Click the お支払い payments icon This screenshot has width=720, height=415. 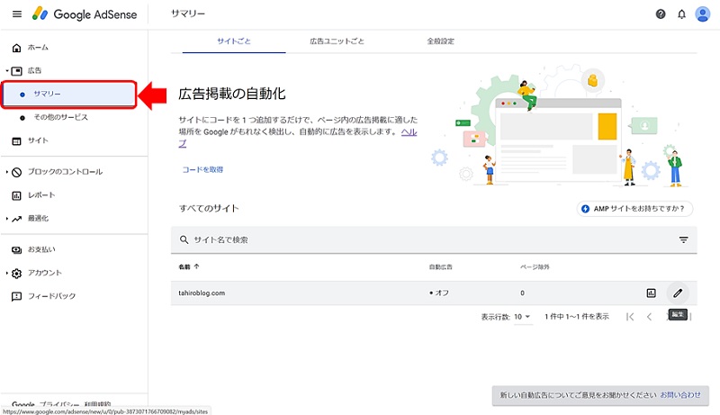pos(16,249)
